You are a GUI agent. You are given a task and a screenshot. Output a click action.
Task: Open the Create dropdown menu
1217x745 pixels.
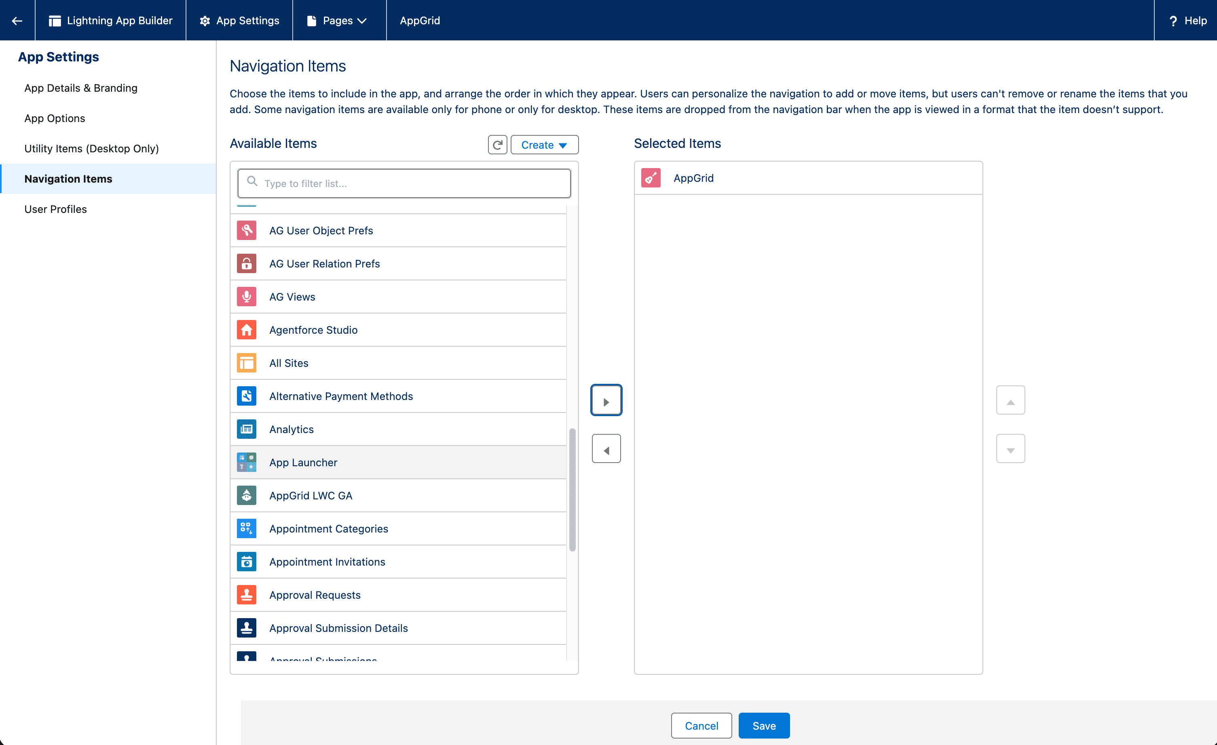pos(544,145)
